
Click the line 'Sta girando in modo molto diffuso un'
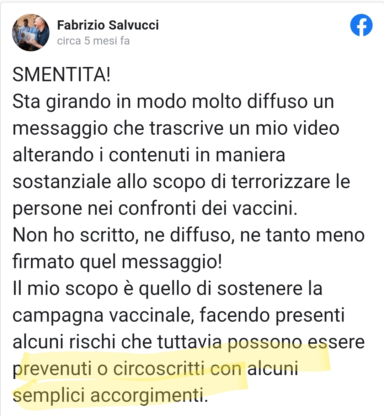point(173,102)
